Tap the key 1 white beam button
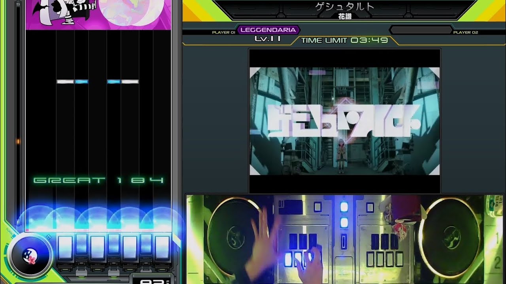The height and width of the screenshot is (284, 506). pyautogui.click(x=65, y=248)
